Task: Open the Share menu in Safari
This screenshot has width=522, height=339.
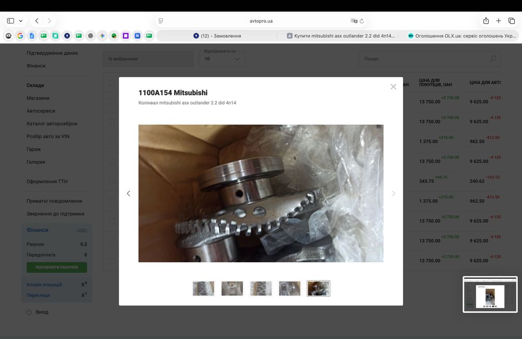Action: (x=486, y=21)
